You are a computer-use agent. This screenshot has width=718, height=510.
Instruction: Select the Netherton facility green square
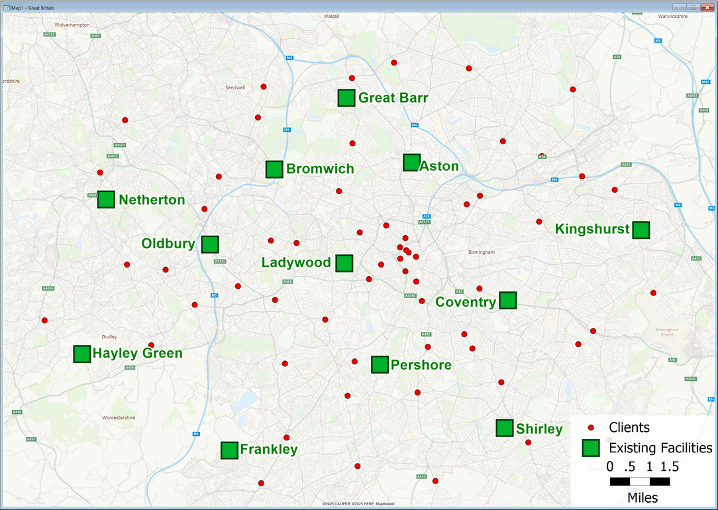[x=106, y=199]
